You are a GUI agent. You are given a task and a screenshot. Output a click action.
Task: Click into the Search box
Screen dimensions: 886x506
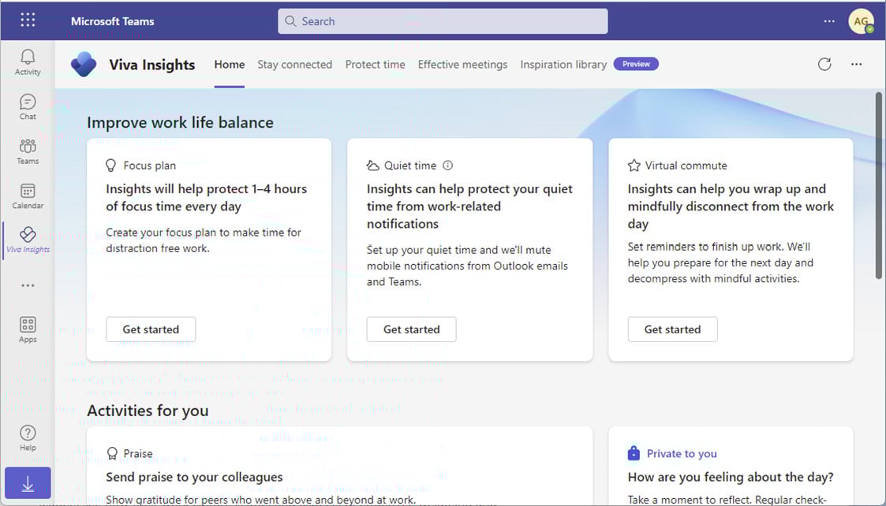pyautogui.click(x=443, y=21)
